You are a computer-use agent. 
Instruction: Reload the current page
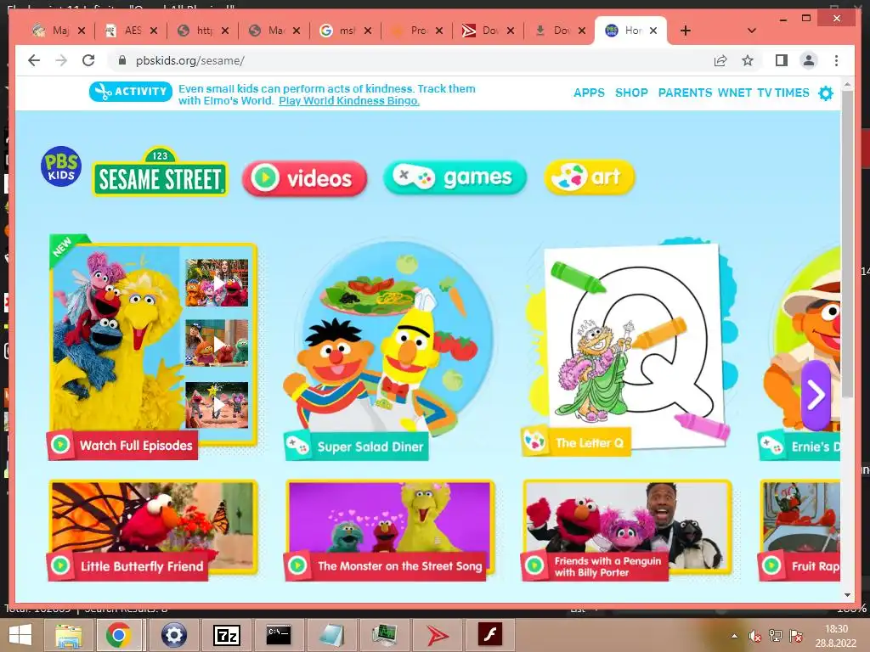pos(88,60)
